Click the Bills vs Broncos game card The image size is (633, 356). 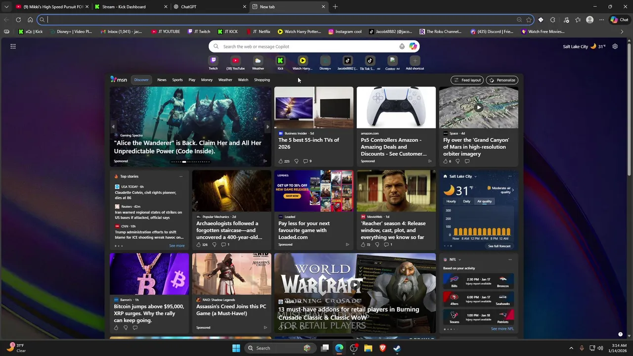(478, 282)
